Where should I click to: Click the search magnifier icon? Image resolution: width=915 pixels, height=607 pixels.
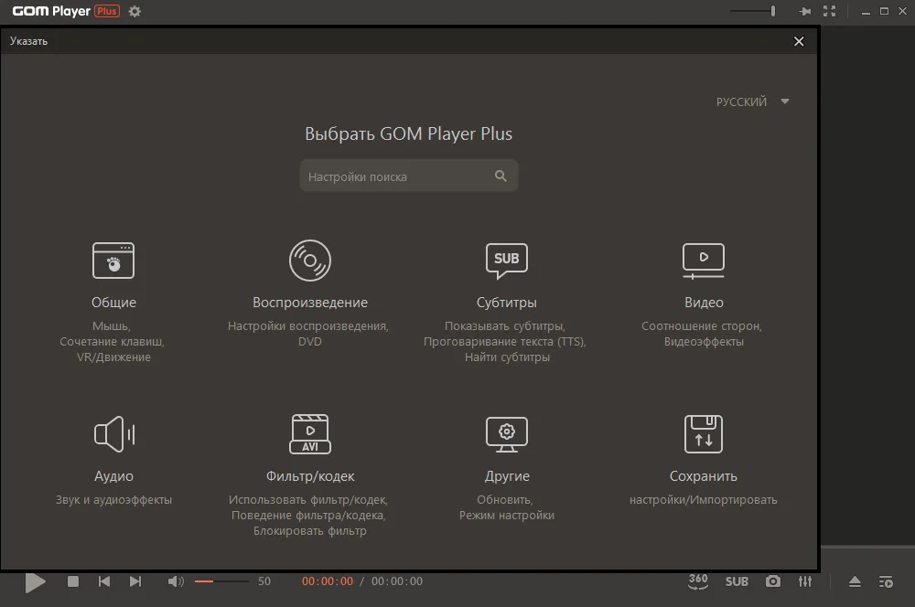501,176
